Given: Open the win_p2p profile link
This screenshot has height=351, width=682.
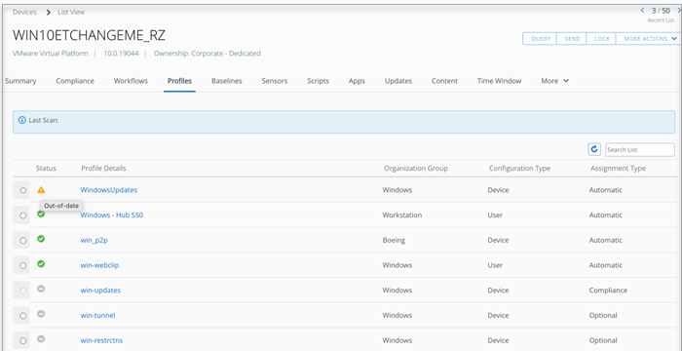Looking at the screenshot, I should 94,241.
